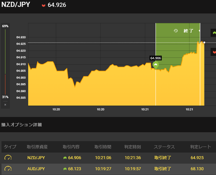Click settlement rate 64.925
Screen dimensions: 216x175
tap(197, 158)
